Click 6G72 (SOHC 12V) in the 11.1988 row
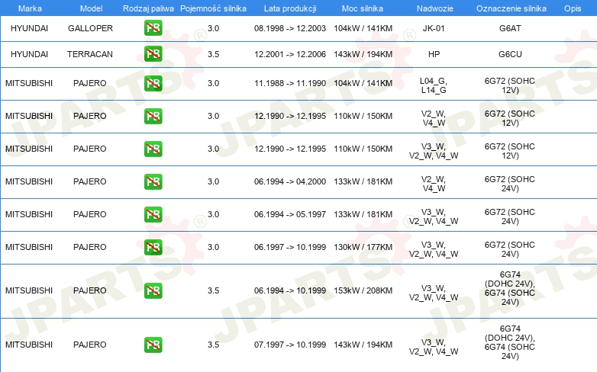 tap(510, 85)
